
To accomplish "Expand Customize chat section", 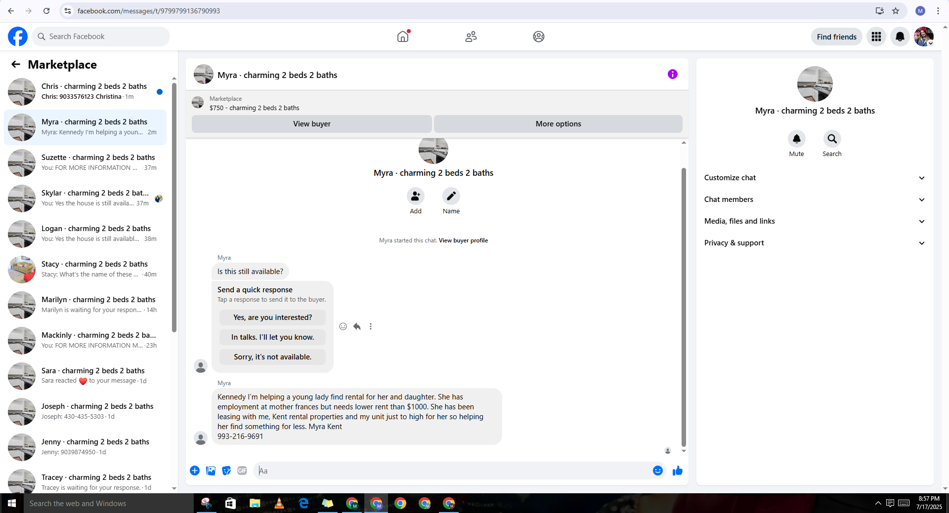I will 815,178.
